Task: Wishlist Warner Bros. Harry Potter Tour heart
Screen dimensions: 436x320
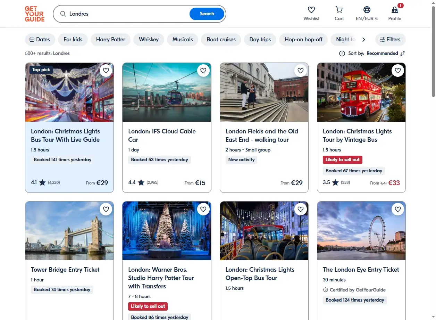Action: click(x=203, y=209)
